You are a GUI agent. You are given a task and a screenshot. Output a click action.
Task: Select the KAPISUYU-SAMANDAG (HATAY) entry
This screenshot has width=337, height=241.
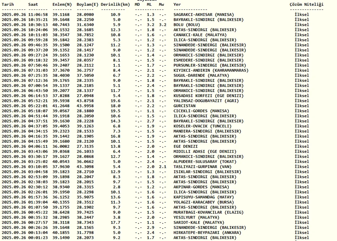[204, 197]
